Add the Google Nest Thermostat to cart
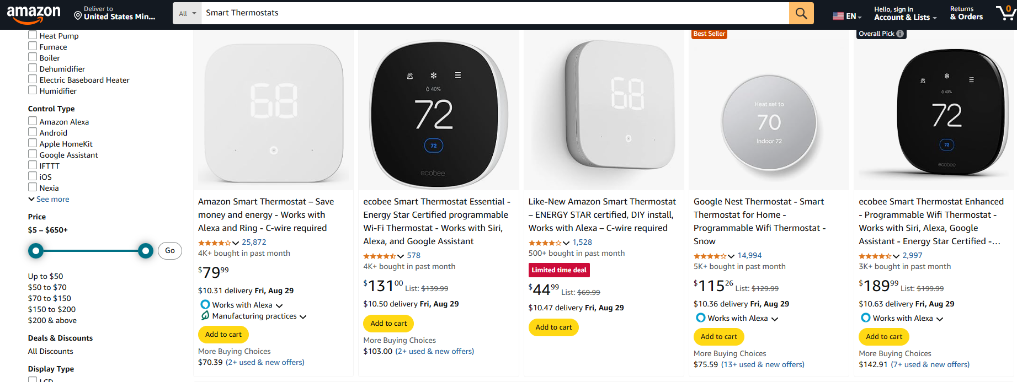This screenshot has width=1017, height=382. coord(718,337)
